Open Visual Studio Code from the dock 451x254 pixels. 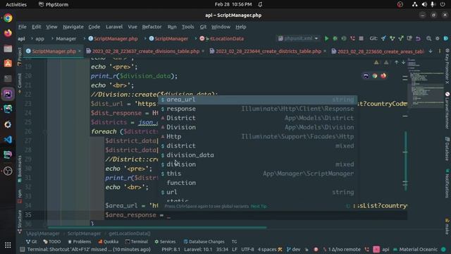[x=8, y=140]
